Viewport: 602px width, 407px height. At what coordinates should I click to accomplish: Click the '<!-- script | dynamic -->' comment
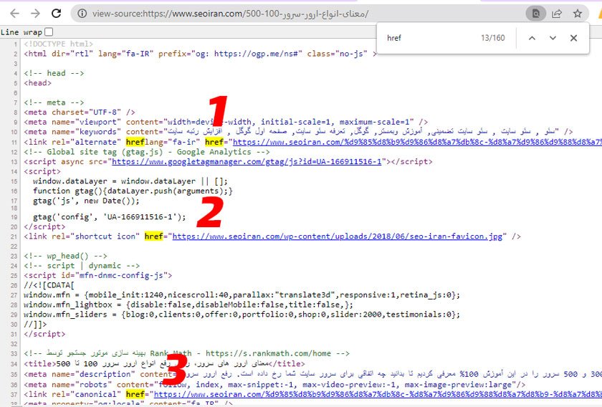point(82,266)
